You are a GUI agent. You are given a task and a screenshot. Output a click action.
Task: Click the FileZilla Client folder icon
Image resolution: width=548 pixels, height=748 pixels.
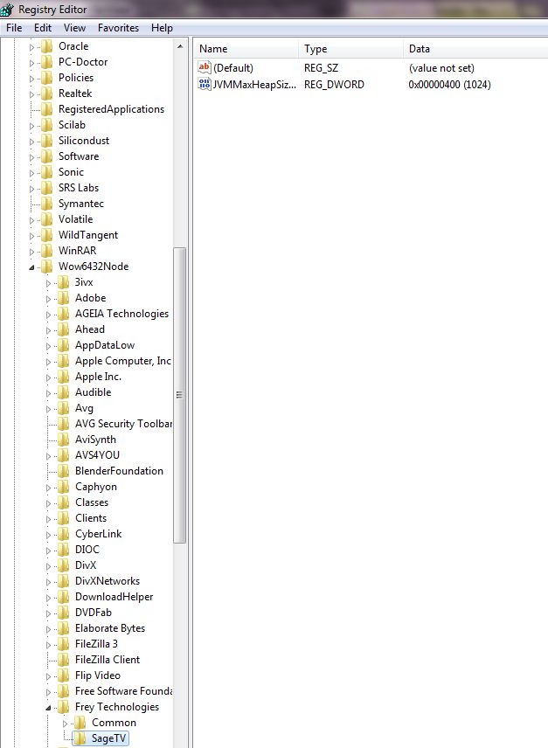[64, 661]
